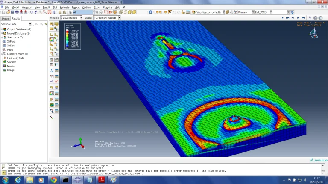Click the Save Model Database icon
The width and height of the screenshot is (328, 184).
click(x=12, y=12)
